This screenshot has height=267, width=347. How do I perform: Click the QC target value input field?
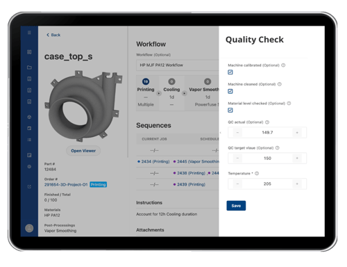(x=267, y=159)
